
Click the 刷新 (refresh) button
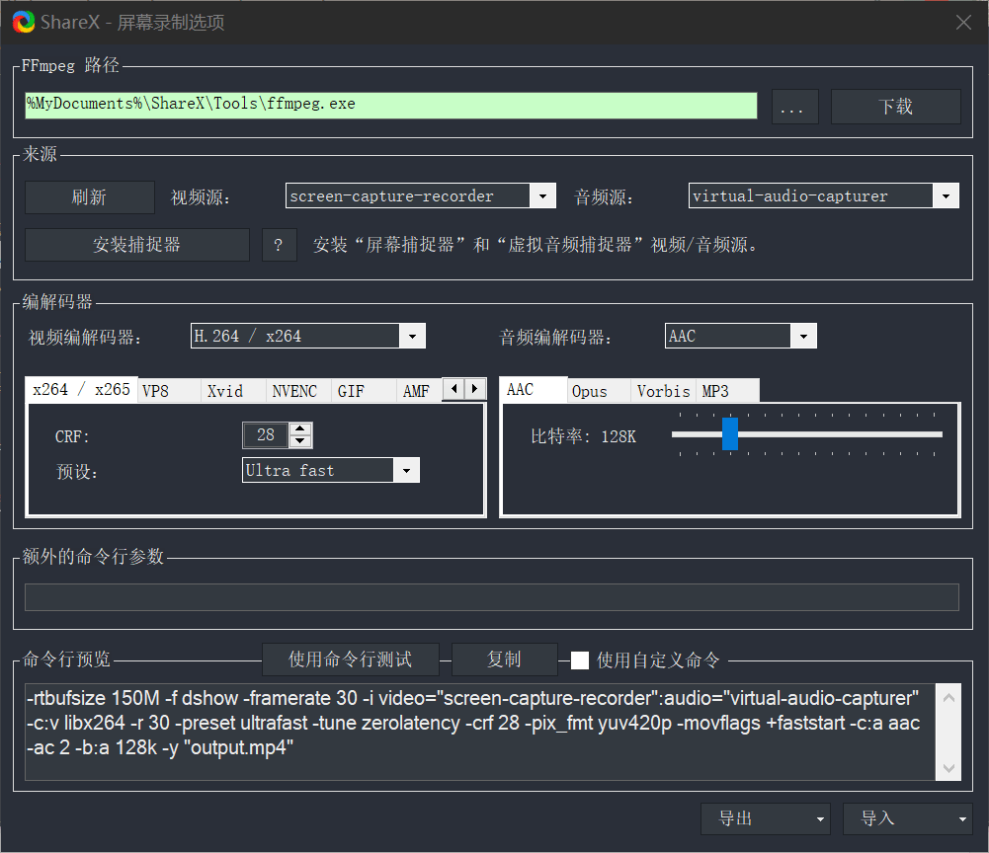click(x=90, y=197)
